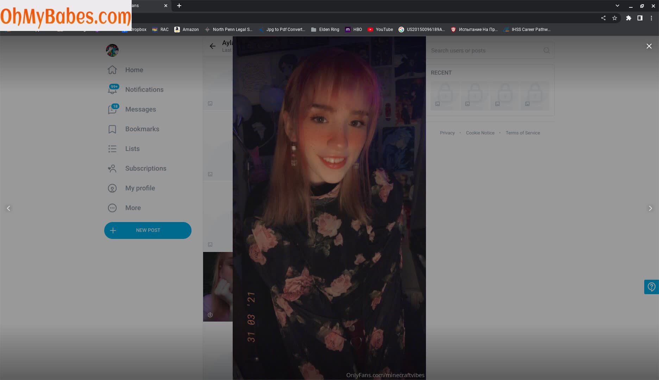
Task: Click the Subscriptions people icon
Action: click(x=112, y=169)
